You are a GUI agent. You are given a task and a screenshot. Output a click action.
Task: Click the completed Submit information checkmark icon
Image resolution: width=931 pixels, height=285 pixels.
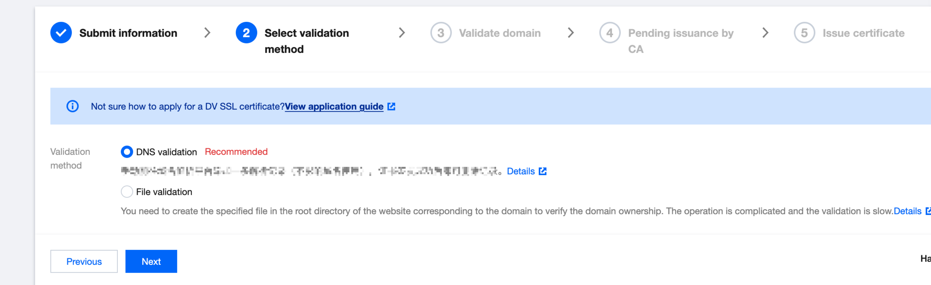point(61,33)
